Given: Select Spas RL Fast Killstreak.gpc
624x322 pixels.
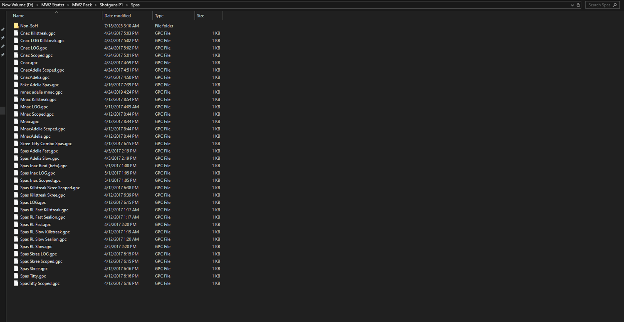Looking at the screenshot, I should point(45,210).
